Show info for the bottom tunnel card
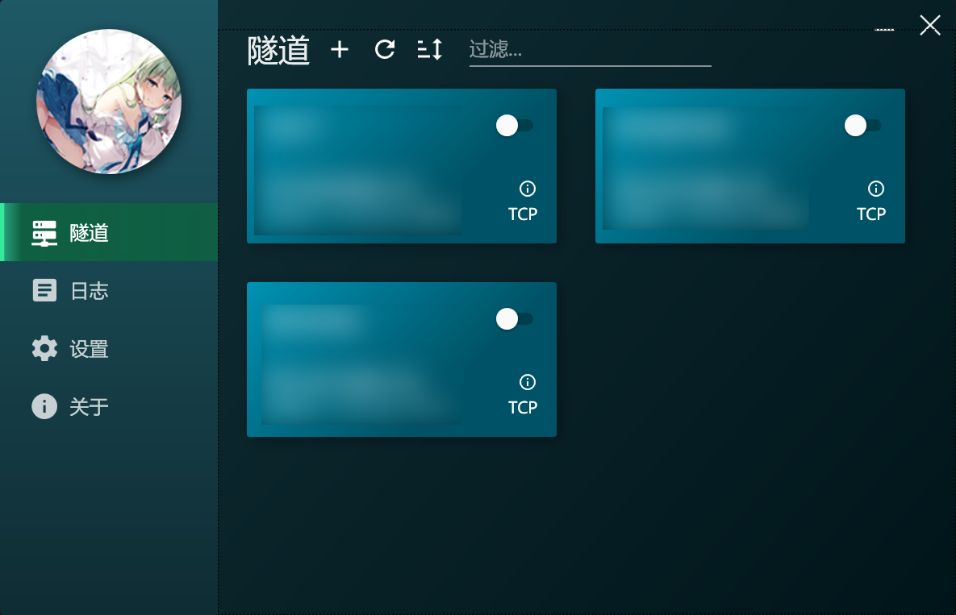The width and height of the screenshot is (956, 615). (528, 382)
